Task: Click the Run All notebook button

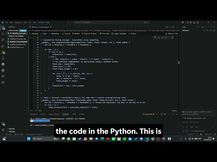Action: tap(66, 34)
